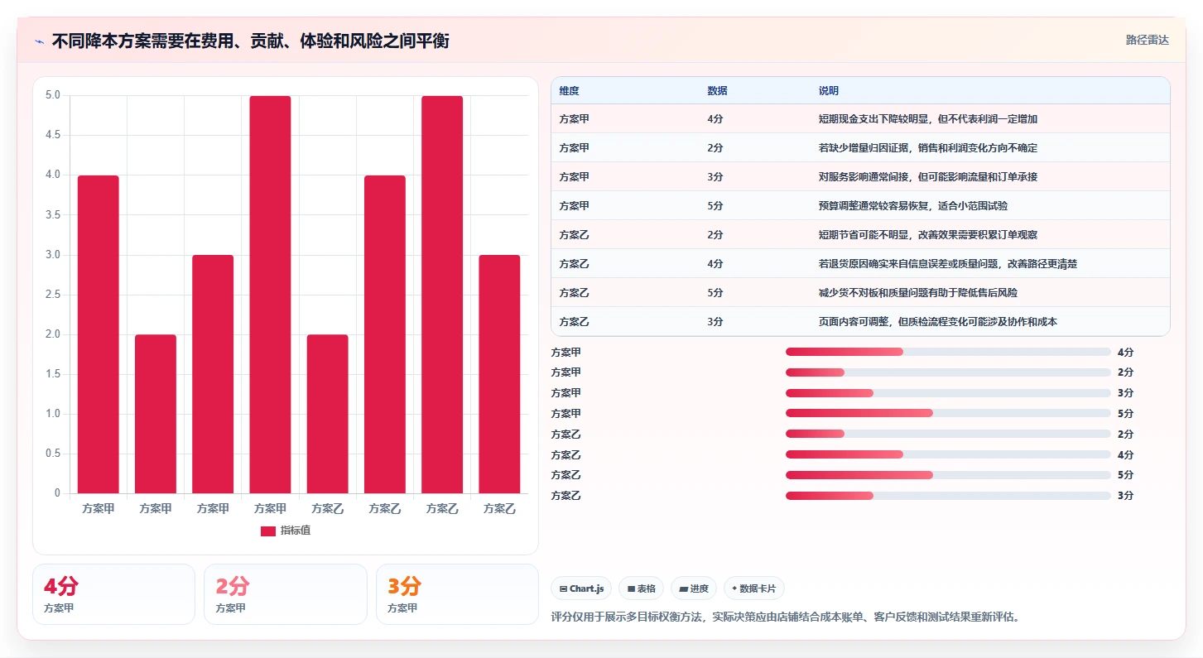Click the 方案乙 progress bar showing 5分

coord(948,475)
